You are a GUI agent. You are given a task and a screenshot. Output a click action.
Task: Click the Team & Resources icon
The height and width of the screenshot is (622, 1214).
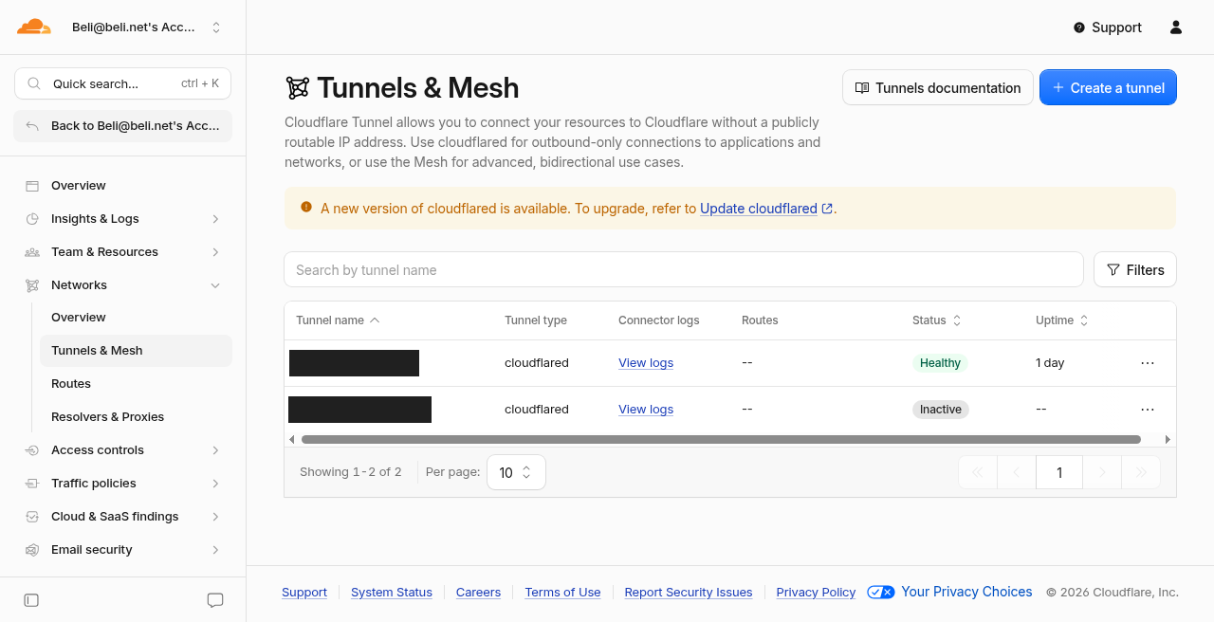click(32, 252)
